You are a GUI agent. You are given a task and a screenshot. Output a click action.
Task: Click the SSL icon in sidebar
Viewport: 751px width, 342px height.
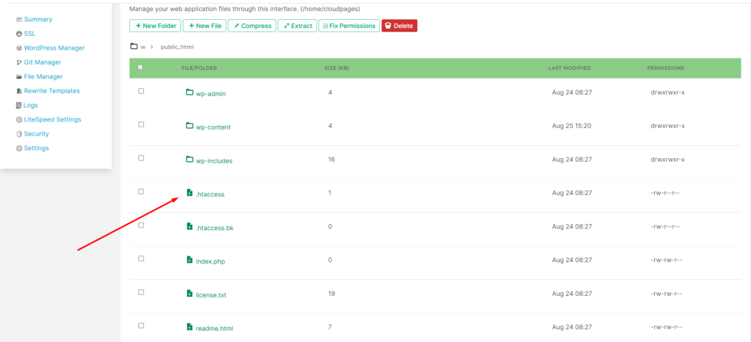[19, 34]
